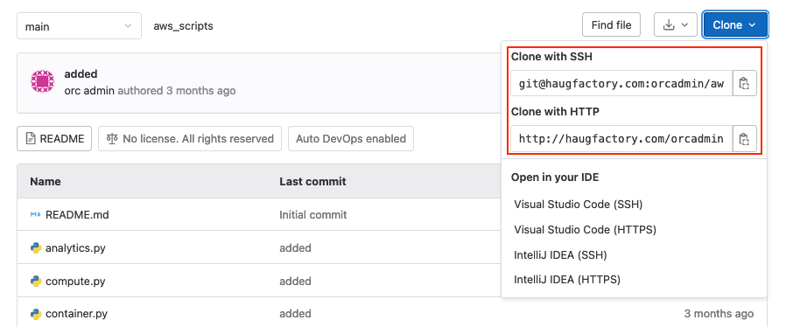This screenshot has height=327, width=786.
Task: Choose IntelliJ IDEA (SSH) option
Action: pyautogui.click(x=560, y=255)
